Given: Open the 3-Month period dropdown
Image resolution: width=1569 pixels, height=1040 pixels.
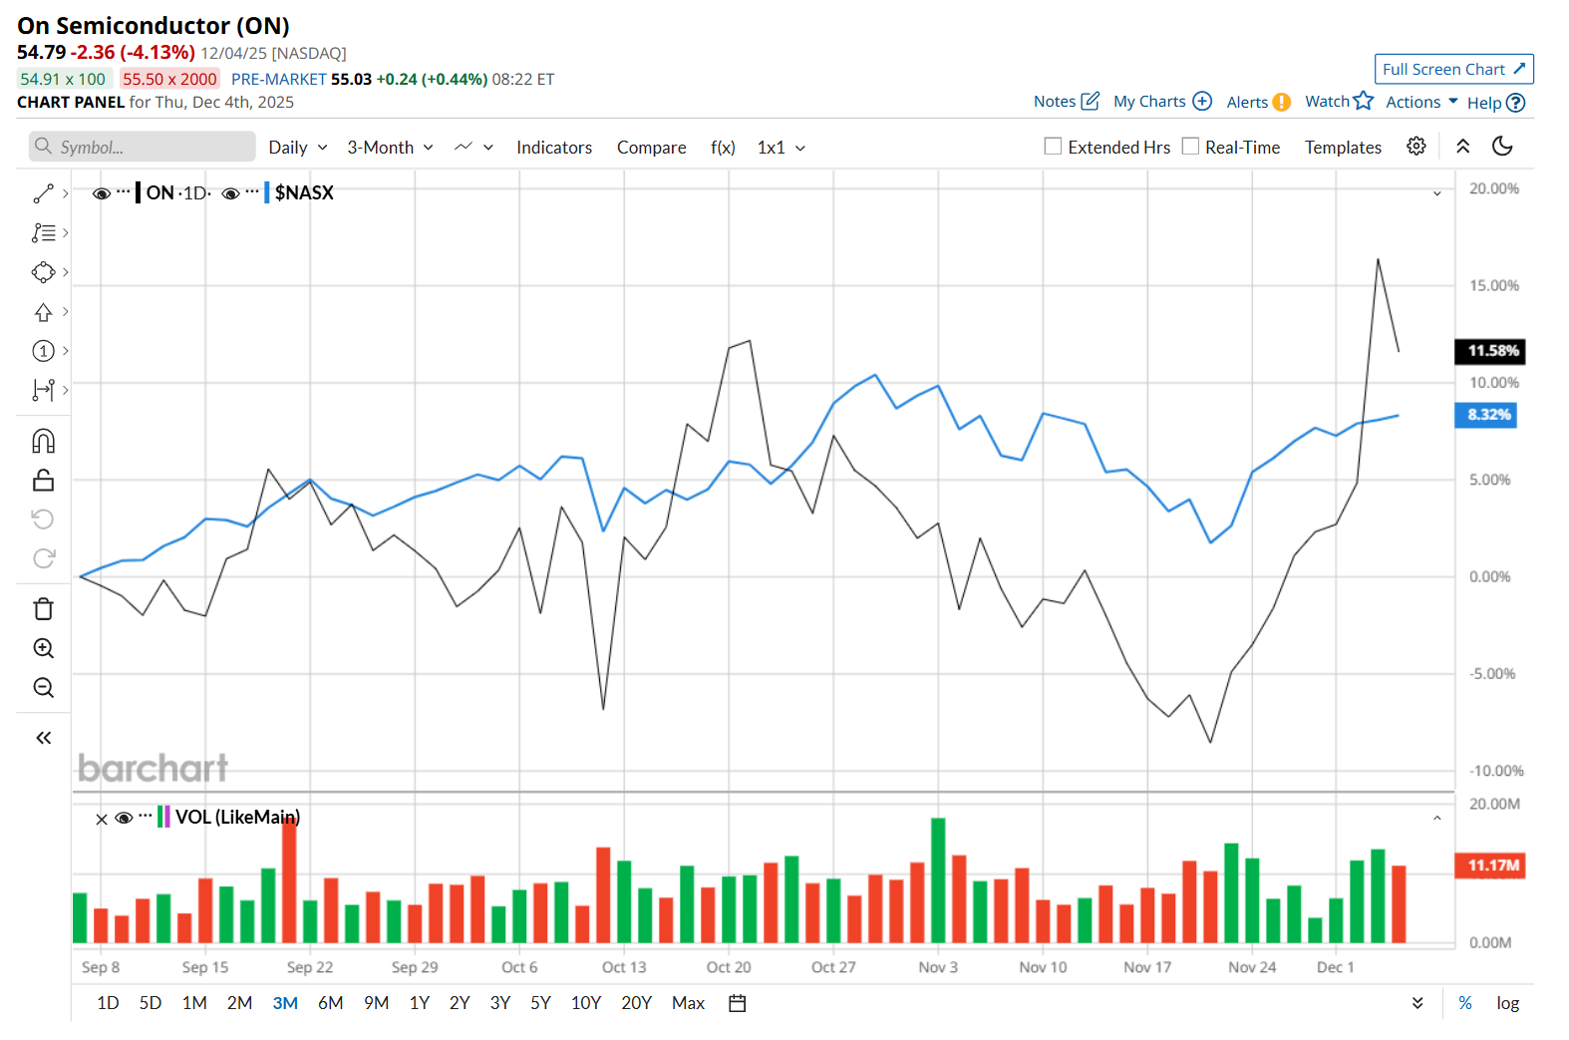Looking at the screenshot, I should tap(390, 148).
